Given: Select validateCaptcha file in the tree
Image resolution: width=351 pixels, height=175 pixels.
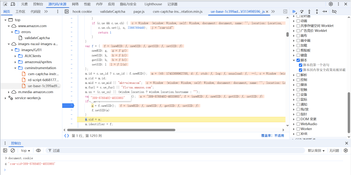Looking at the screenshot, I should click(37, 38).
